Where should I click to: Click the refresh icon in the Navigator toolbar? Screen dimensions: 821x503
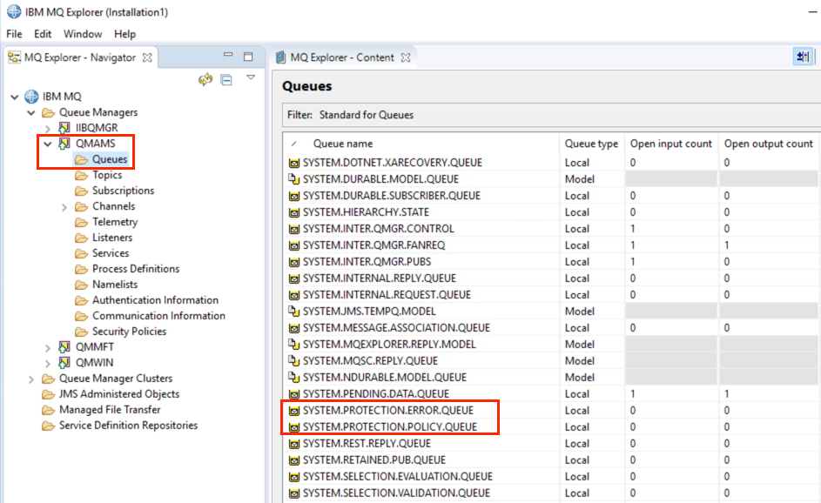tap(205, 79)
